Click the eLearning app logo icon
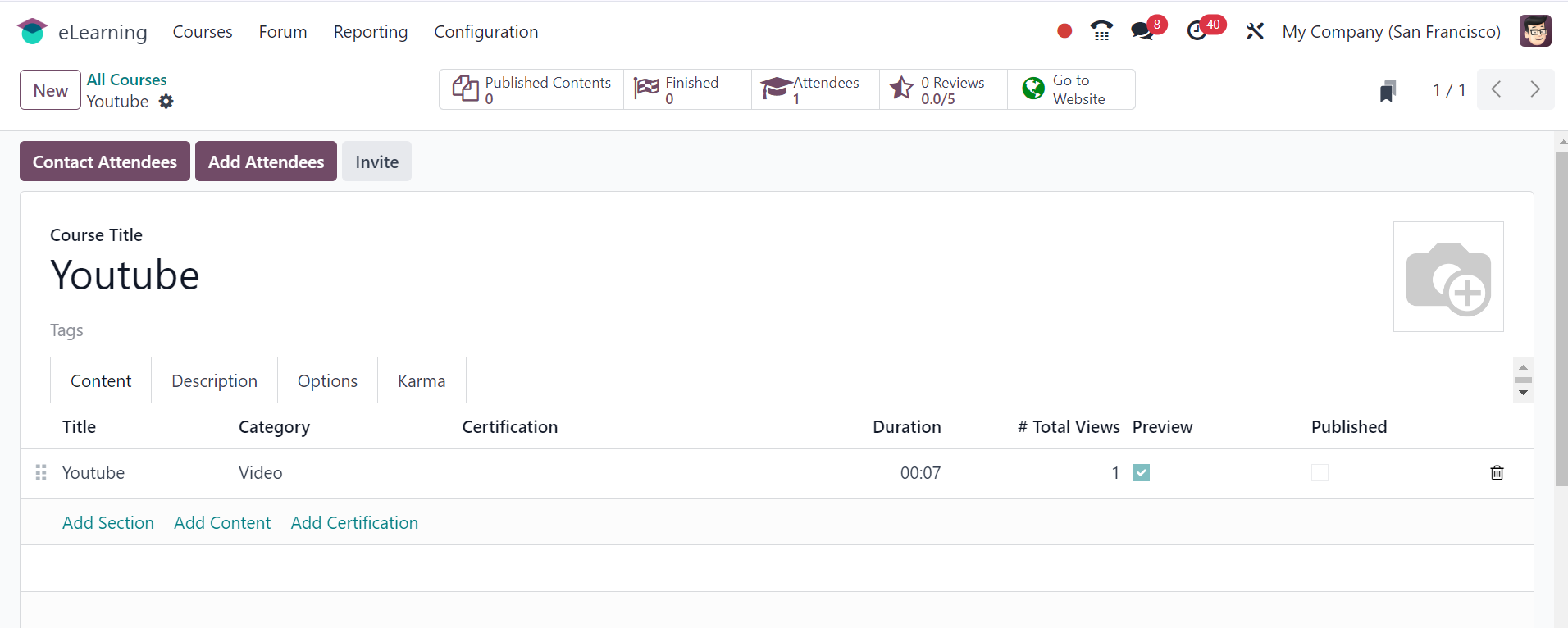The image size is (1568, 628). click(32, 31)
